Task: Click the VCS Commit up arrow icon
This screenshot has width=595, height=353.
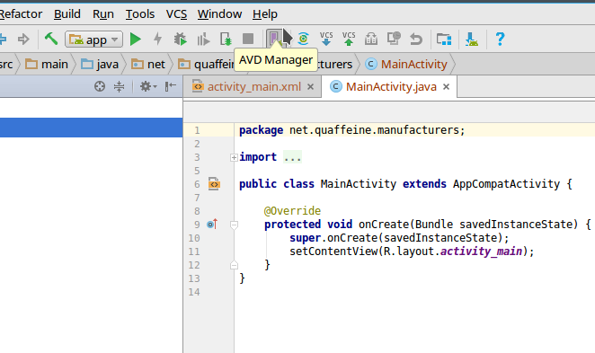Action: point(349,39)
